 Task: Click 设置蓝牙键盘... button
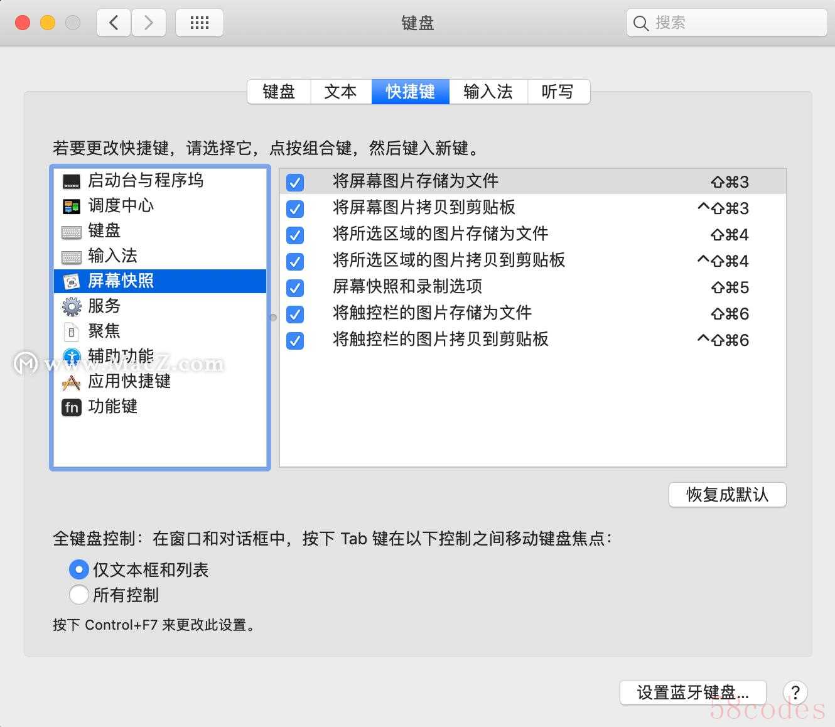click(x=692, y=692)
